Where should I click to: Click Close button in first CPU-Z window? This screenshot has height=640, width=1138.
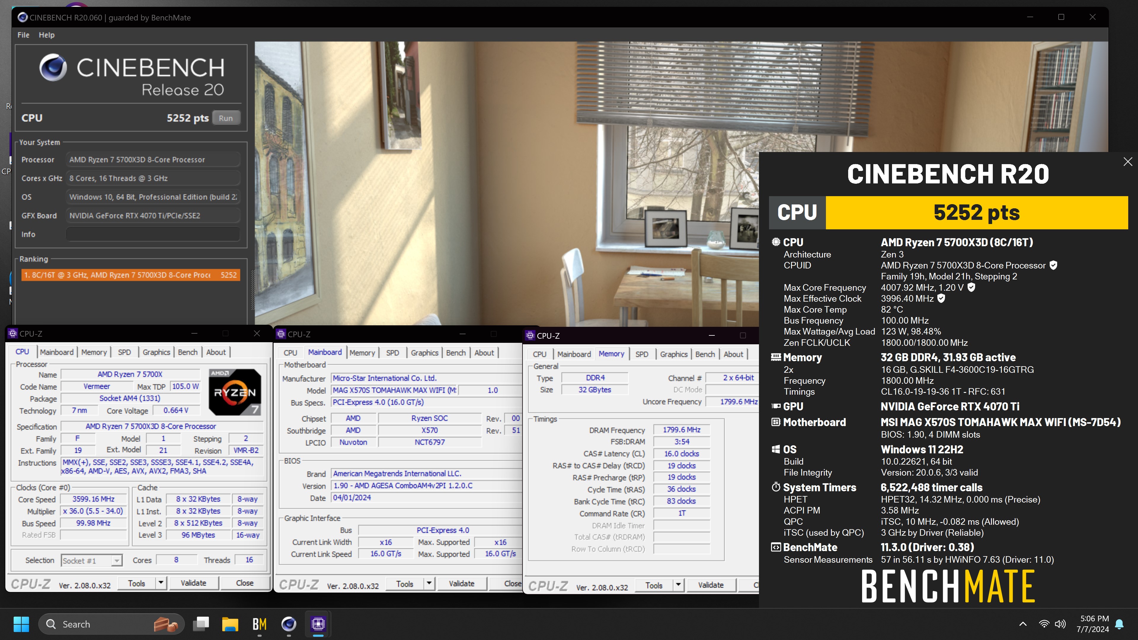tap(245, 583)
